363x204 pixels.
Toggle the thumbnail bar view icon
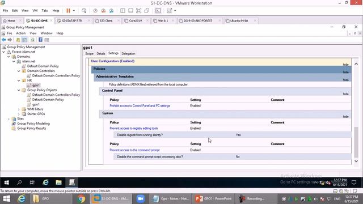tap(130, 11)
